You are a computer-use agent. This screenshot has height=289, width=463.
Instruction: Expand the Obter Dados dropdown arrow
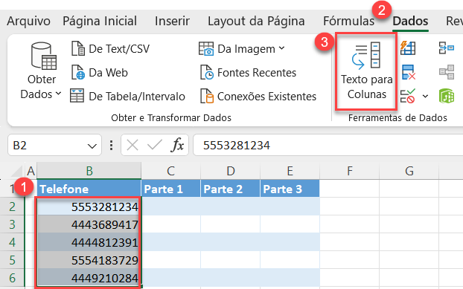59,94
